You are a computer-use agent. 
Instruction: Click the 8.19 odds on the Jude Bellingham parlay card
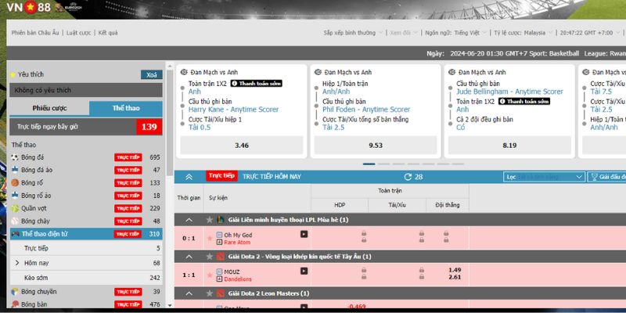point(509,146)
